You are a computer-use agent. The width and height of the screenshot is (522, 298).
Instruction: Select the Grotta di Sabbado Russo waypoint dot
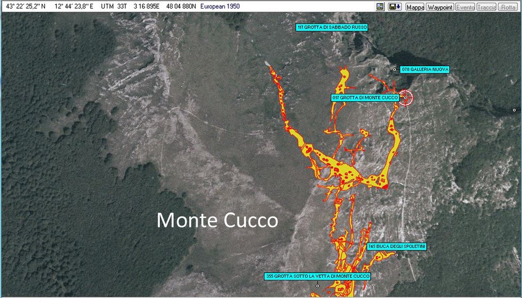tap(332, 37)
